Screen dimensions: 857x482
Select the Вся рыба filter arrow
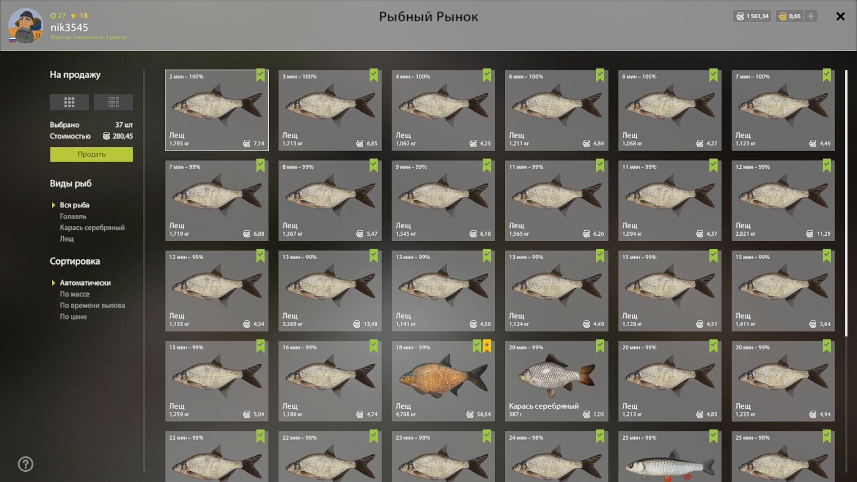tap(54, 205)
